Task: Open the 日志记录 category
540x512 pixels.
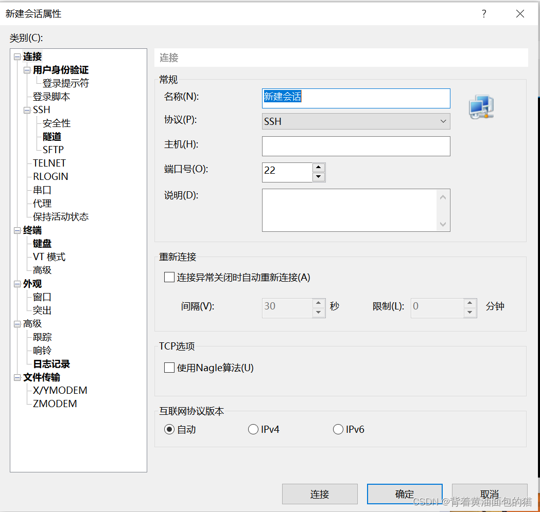Action: point(51,364)
